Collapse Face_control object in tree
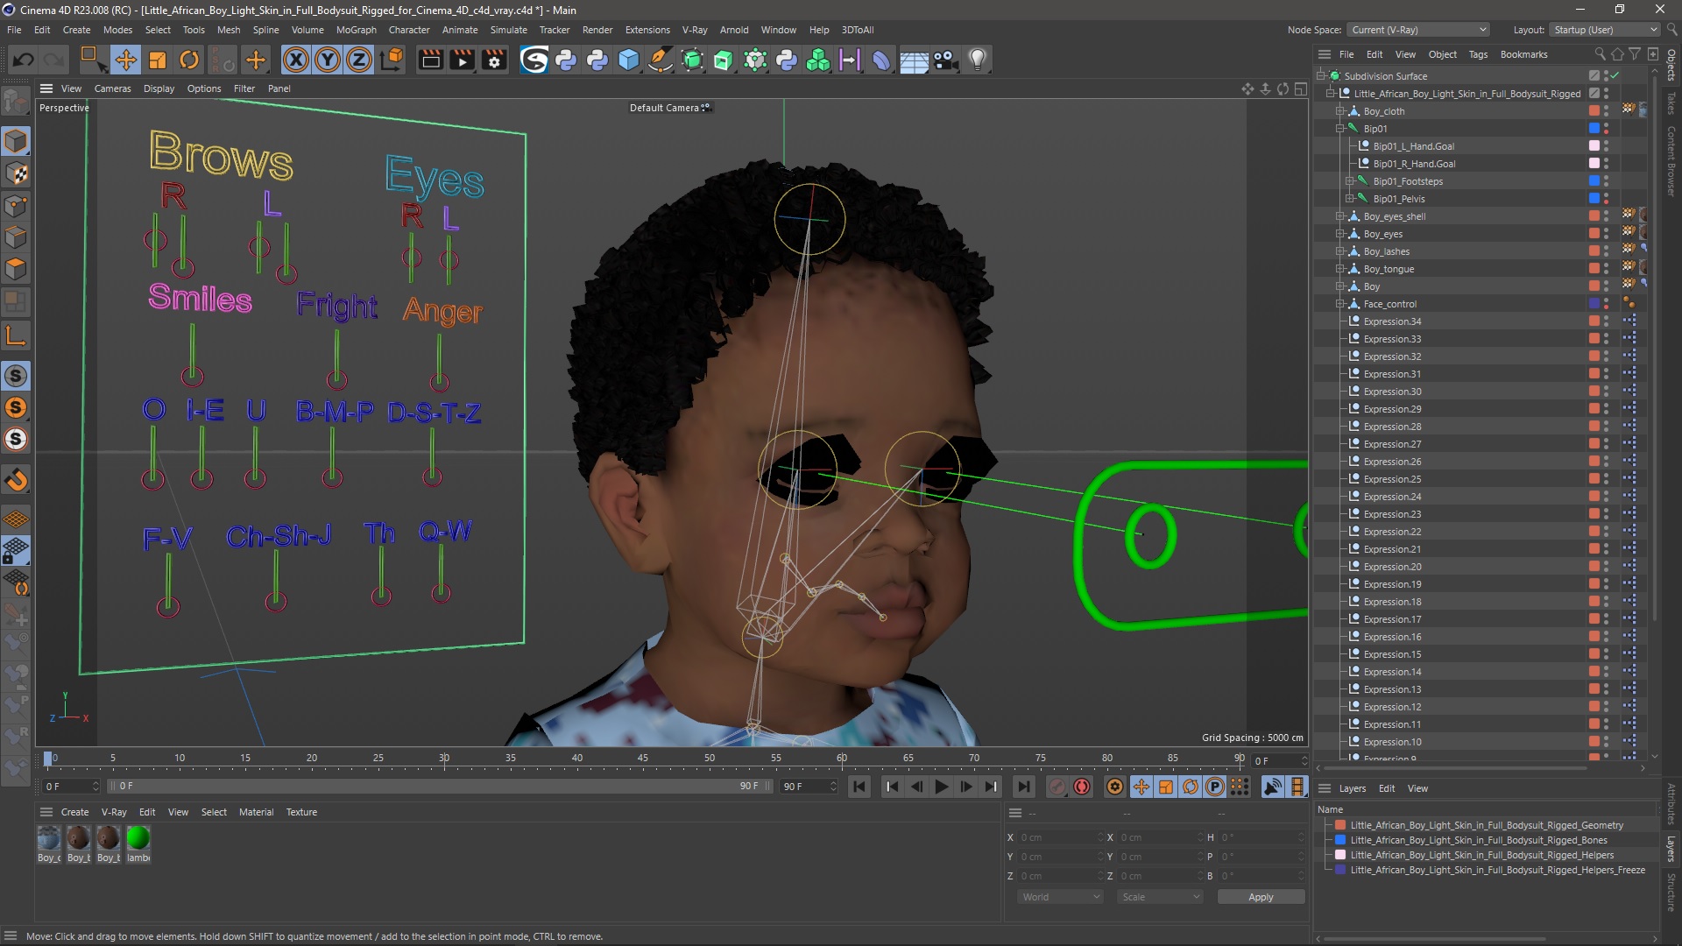Image resolution: width=1682 pixels, height=946 pixels. [x=1339, y=304]
